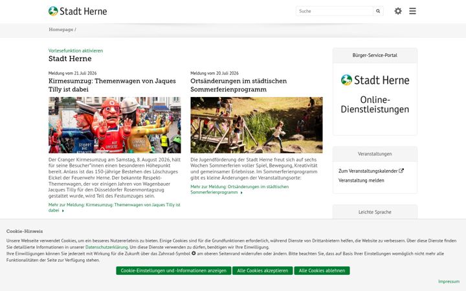Open the Kirmes parade float image
This screenshot has height=291, width=466.
tap(115, 125)
